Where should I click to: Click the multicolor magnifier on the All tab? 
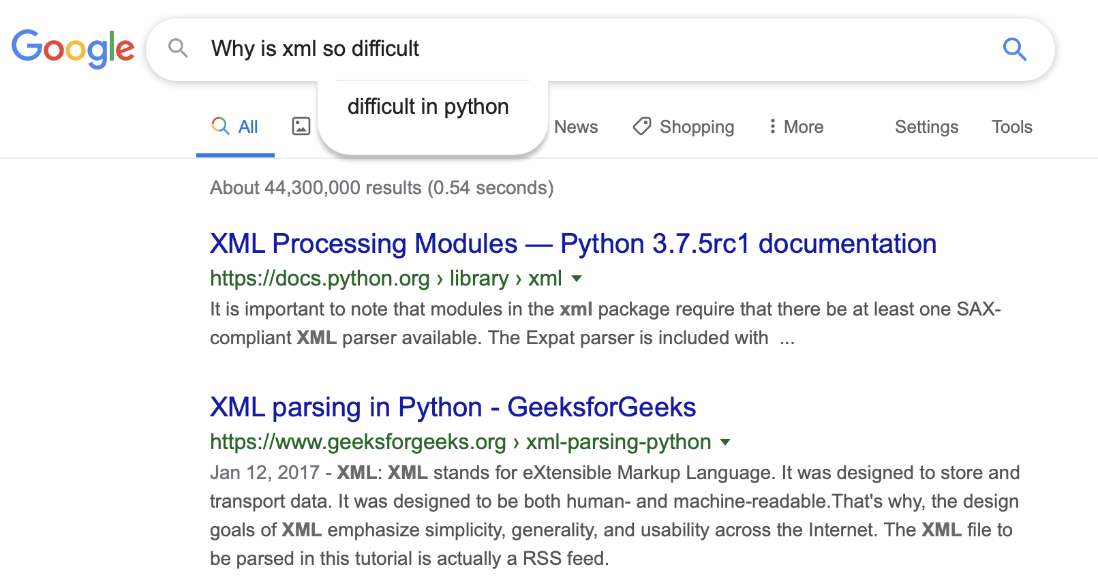tap(220, 126)
